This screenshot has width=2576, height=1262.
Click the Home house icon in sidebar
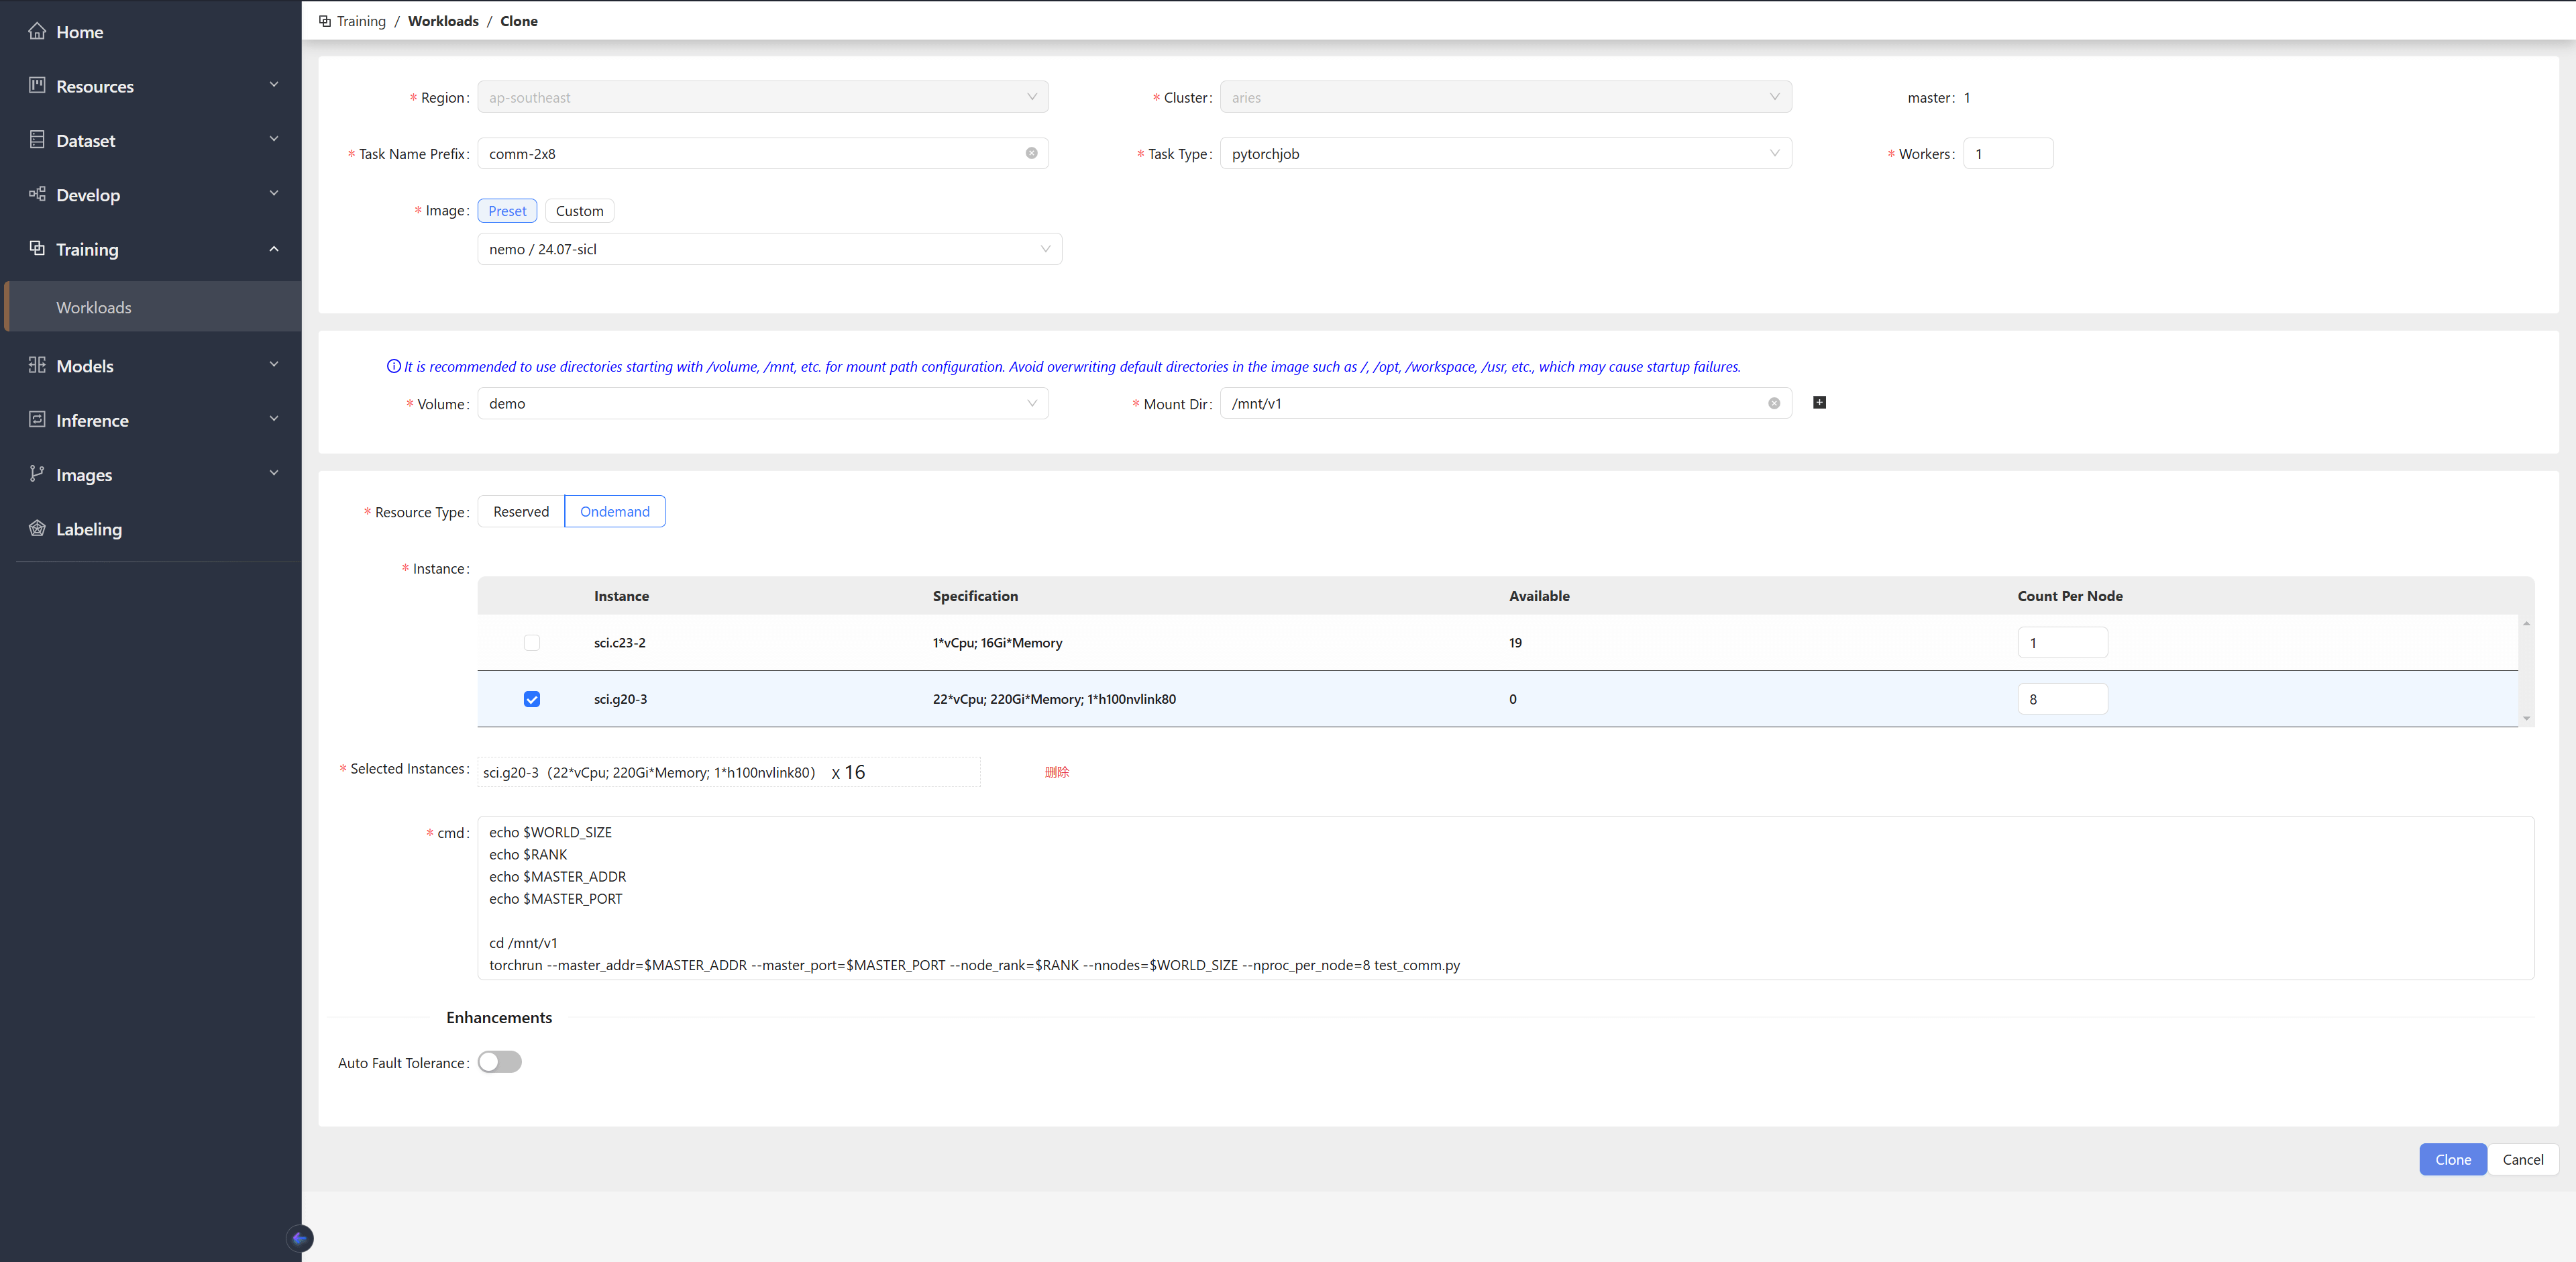pos(37,31)
